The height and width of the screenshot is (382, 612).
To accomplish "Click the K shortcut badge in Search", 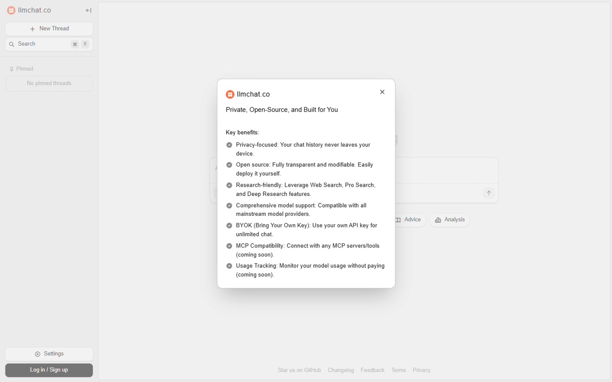I will 85,44.
